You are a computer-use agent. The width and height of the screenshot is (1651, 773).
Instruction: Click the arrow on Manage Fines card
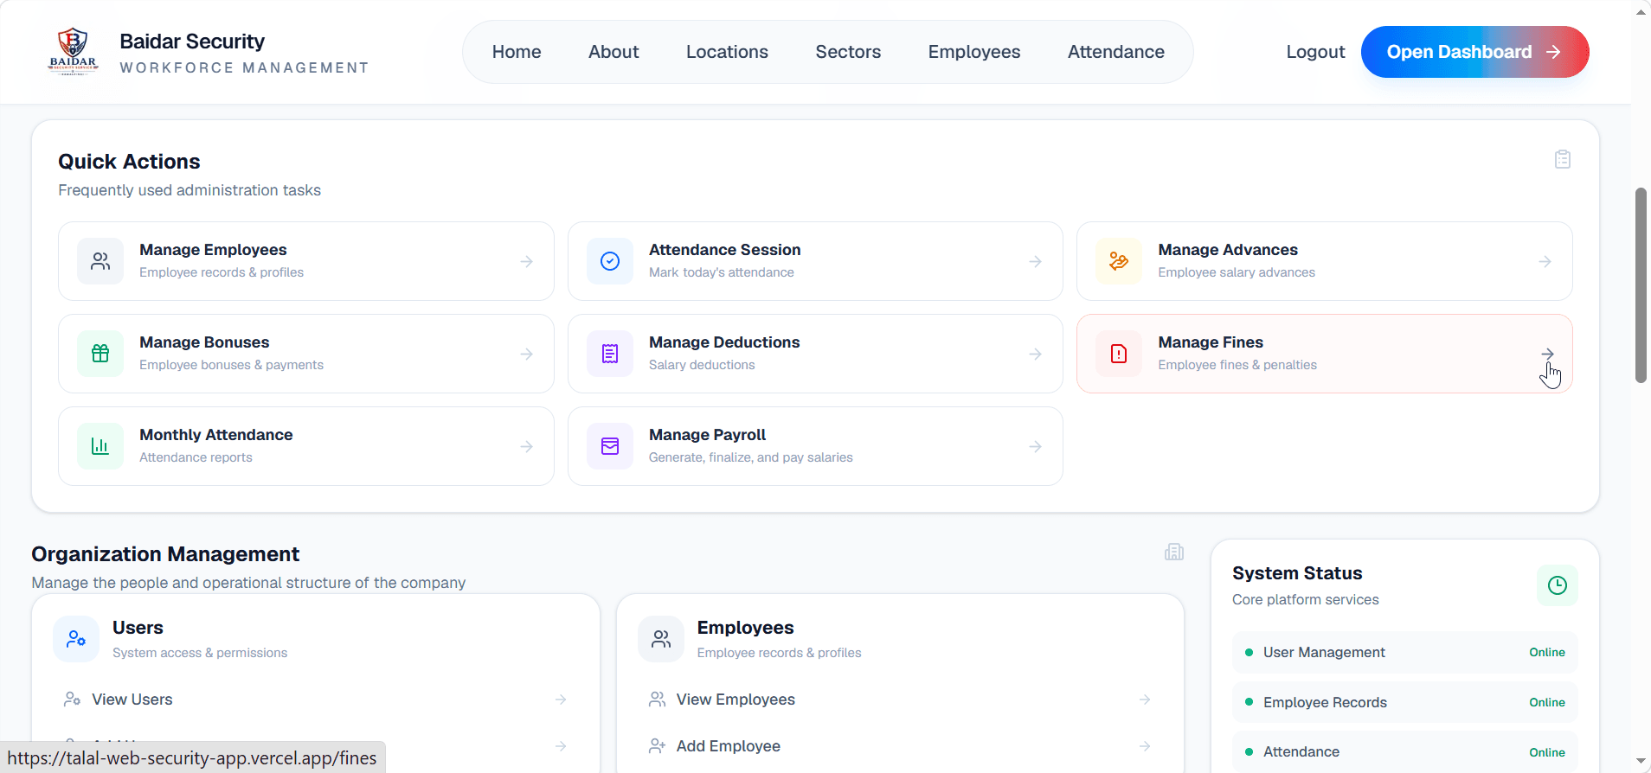pos(1547,354)
